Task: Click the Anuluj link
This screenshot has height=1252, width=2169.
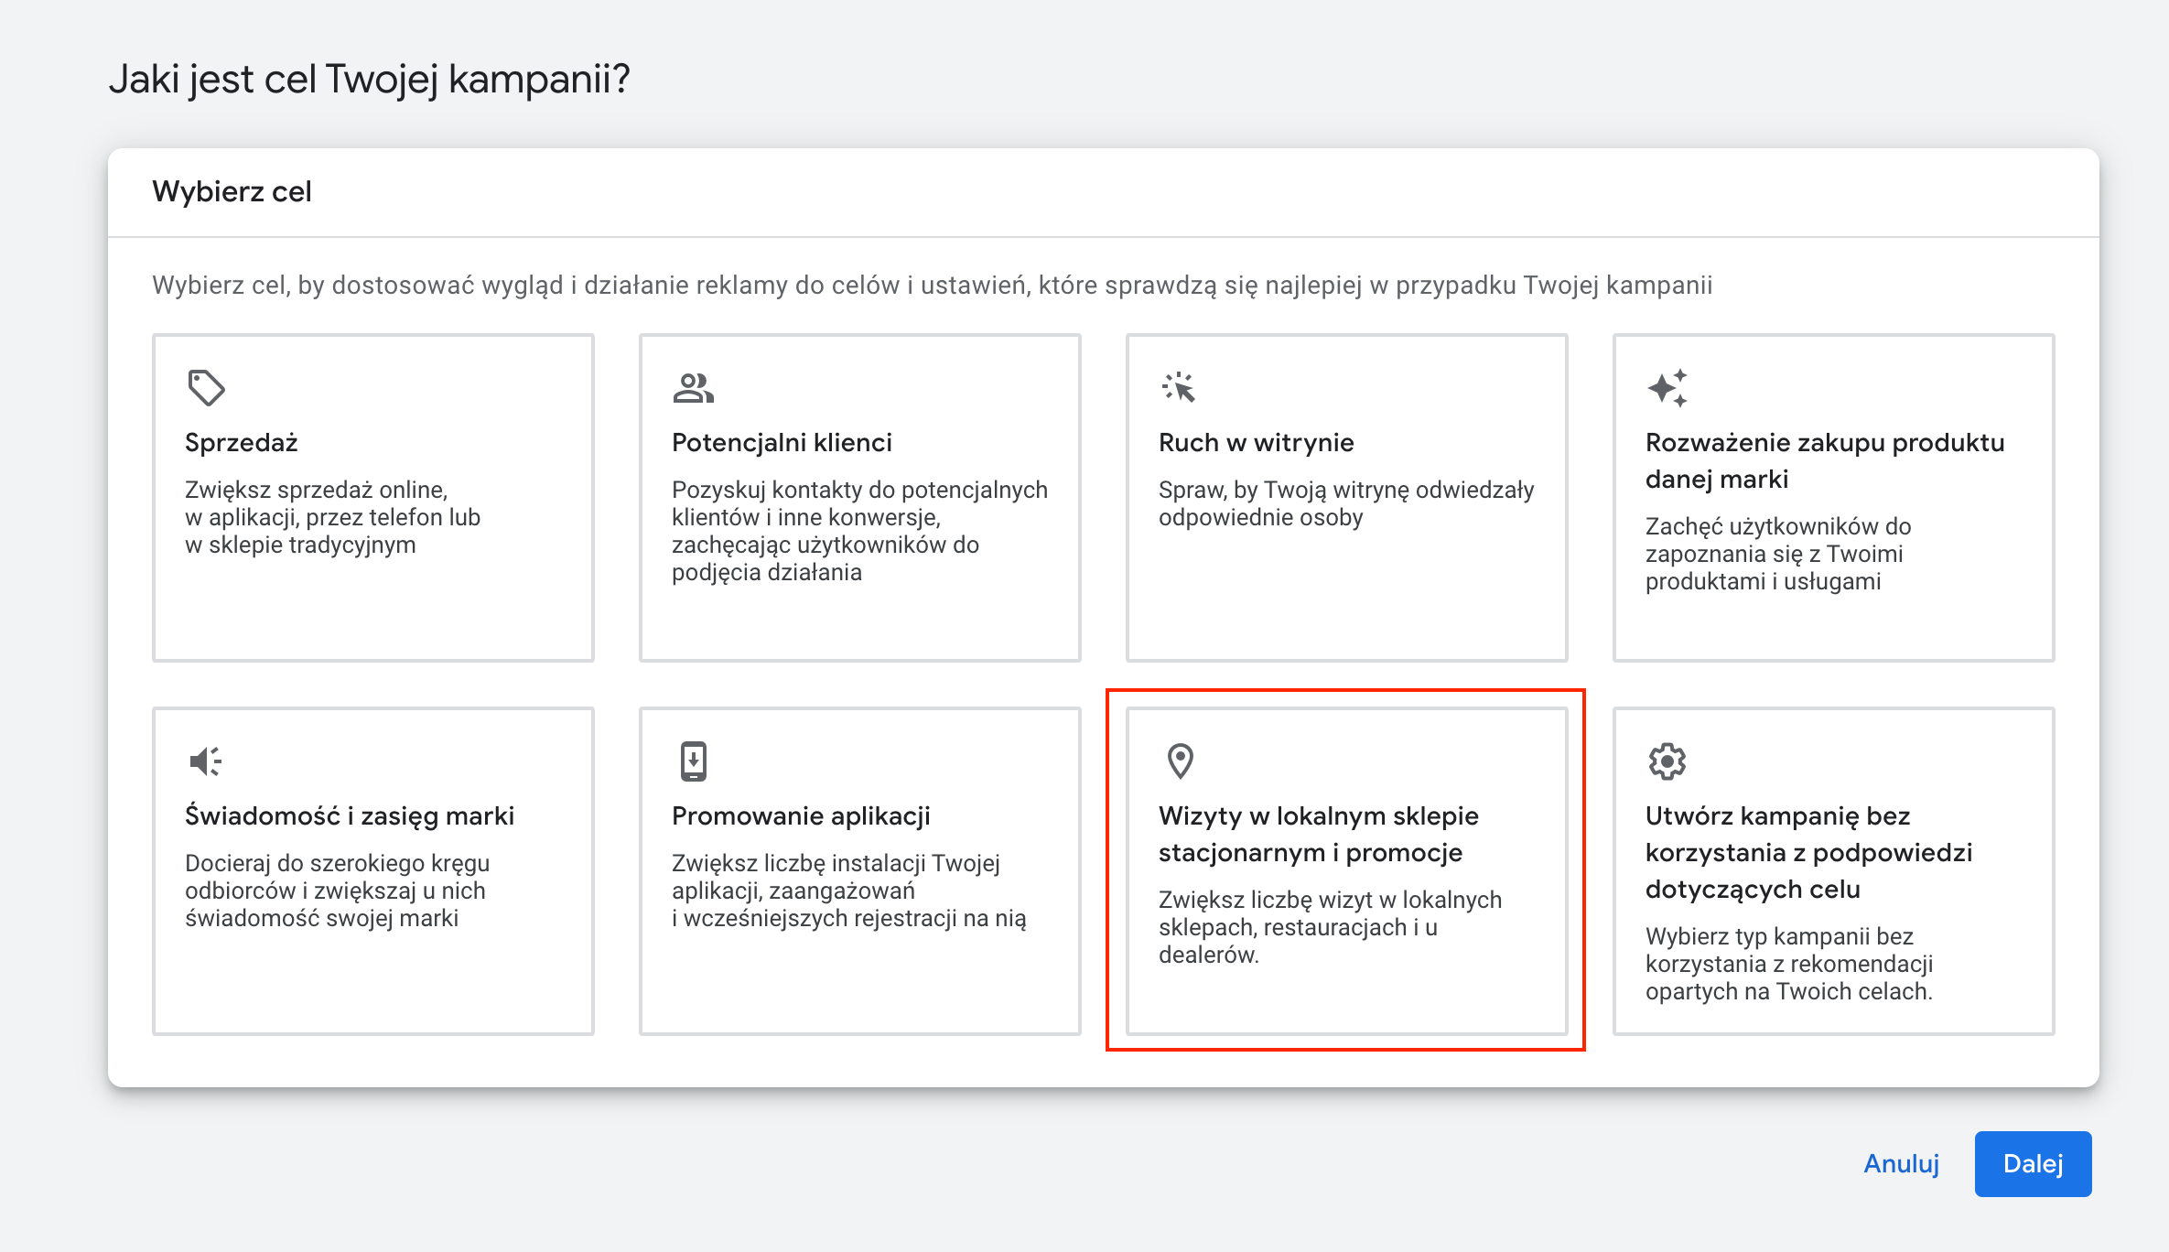Action: tap(1901, 1163)
